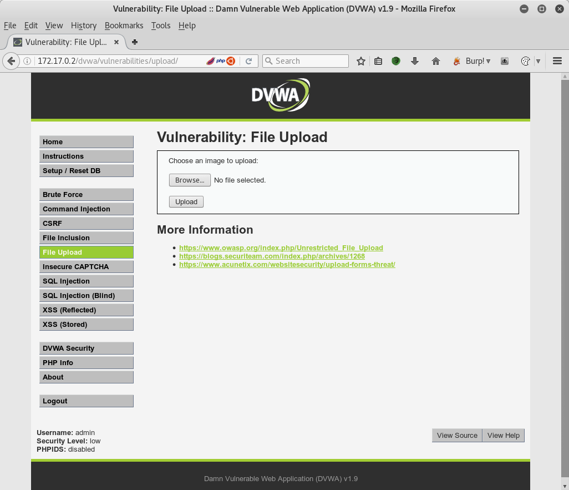The image size is (569, 490).
Task: Go to Home in the sidebar
Action: 87,142
